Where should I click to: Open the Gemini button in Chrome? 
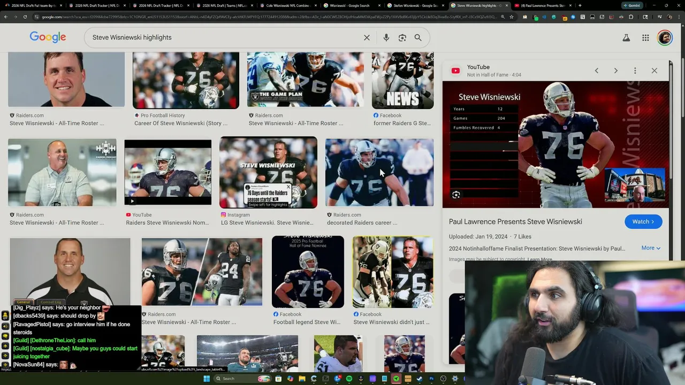point(633,5)
